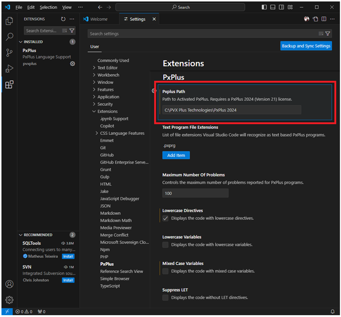Open Source Control view
Screen dimensions: 341x317
pos(9,53)
